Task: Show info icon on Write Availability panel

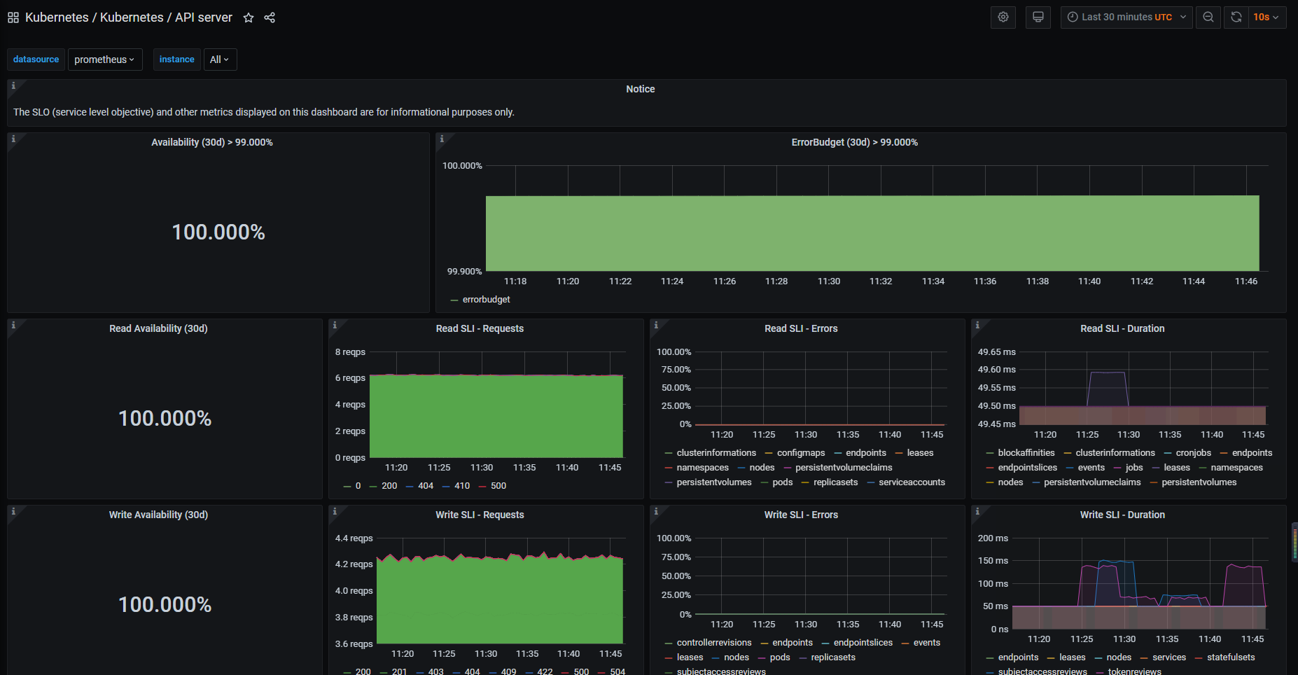Action: (13, 511)
